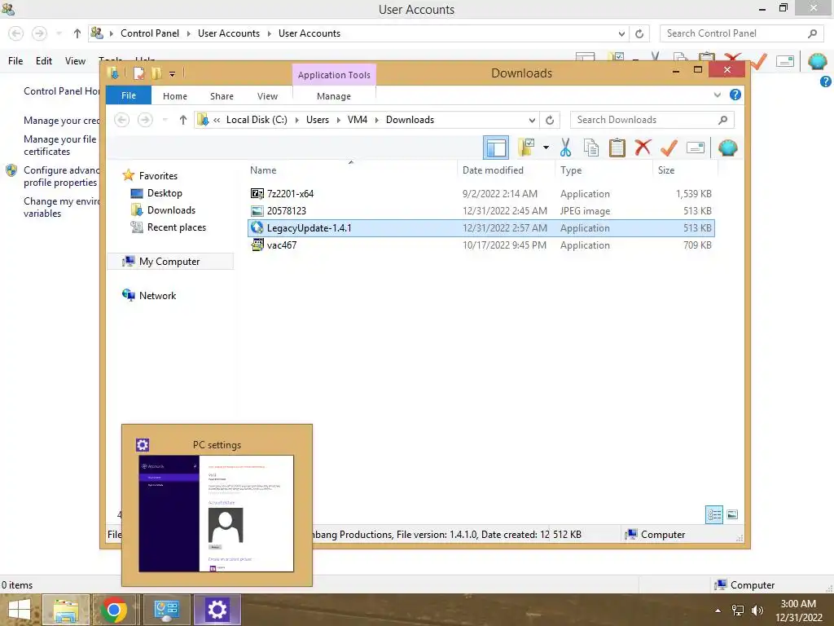Open Control Panel taskbar icon
Image resolution: width=834 pixels, height=626 pixels.
point(166,610)
